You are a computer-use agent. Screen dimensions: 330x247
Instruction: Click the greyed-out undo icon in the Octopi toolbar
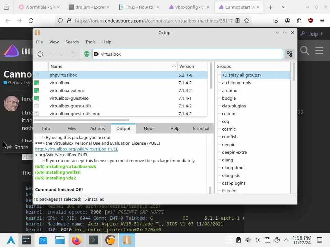click(x=73, y=54)
